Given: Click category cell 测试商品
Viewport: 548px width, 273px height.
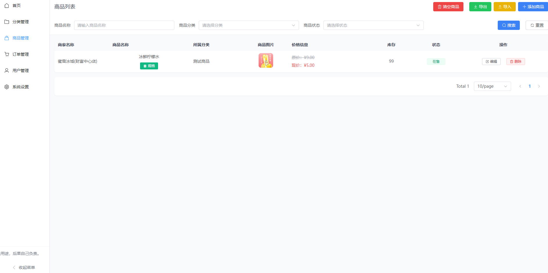Looking at the screenshot, I should point(201,61).
